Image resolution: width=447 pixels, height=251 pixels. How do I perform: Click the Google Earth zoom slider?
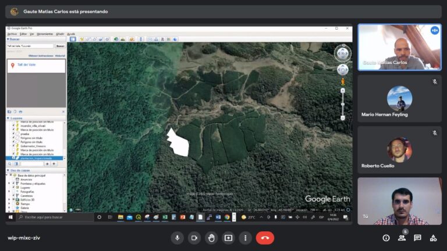(343, 103)
